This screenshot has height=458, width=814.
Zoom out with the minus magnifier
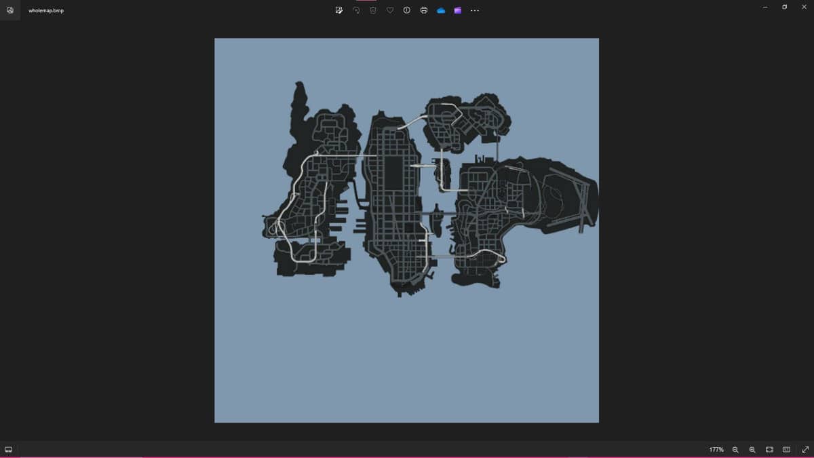(x=735, y=450)
